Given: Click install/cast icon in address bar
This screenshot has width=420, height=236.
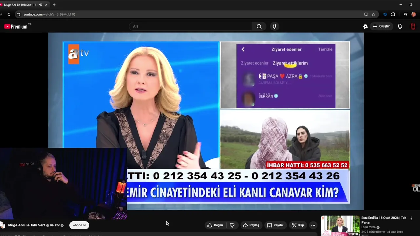Looking at the screenshot, I should (366, 14).
